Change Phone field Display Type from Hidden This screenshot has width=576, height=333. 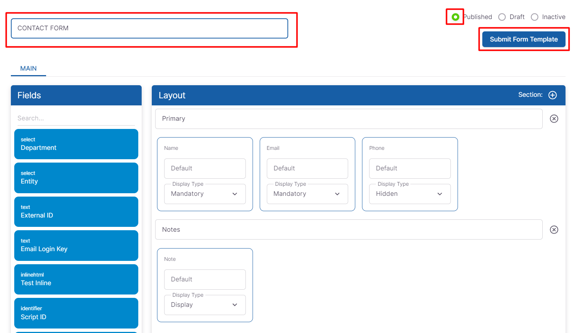[x=410, y=194]
